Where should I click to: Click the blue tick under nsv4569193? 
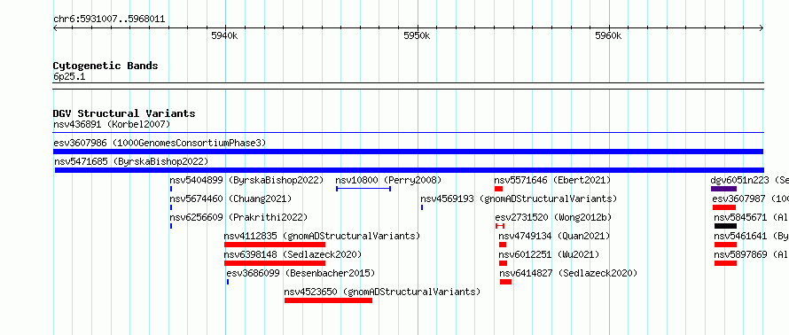pos(422,207)
